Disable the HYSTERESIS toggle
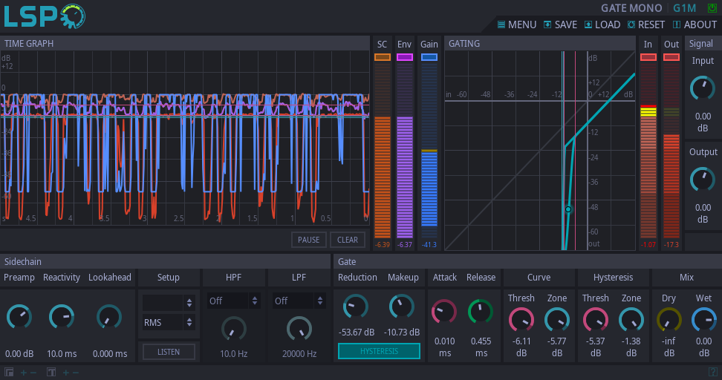722x380 pixels. (x=379, y=351)
